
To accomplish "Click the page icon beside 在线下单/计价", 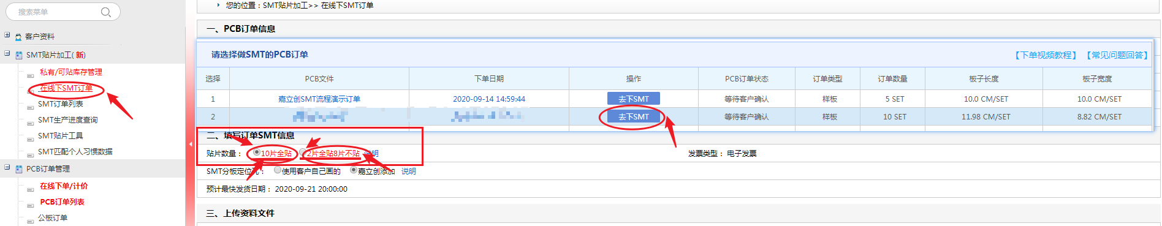I will click(31, 189).
